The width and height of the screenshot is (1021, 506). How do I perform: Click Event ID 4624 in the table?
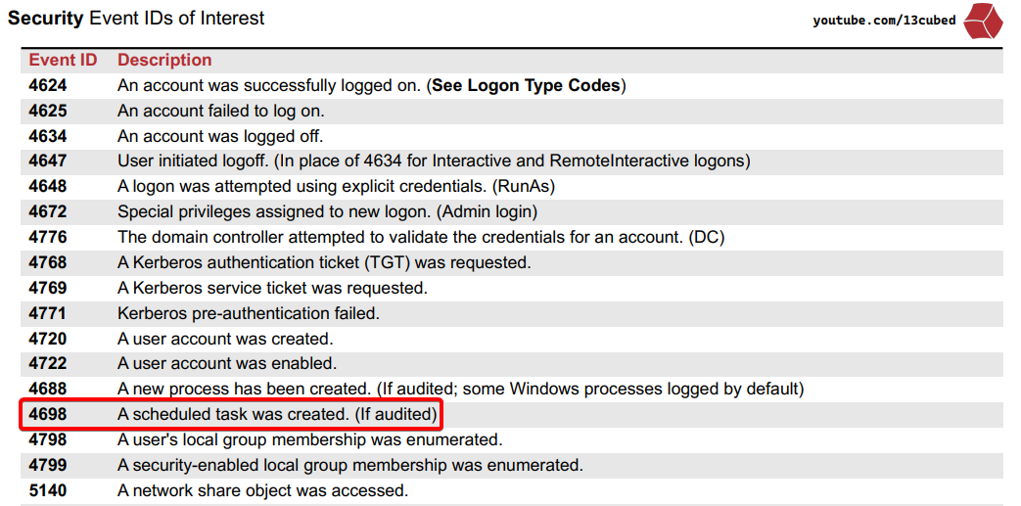click(48, 86)
